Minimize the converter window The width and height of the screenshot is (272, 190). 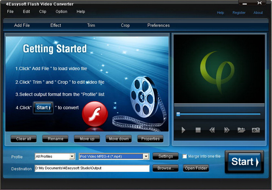pos(245,4)
